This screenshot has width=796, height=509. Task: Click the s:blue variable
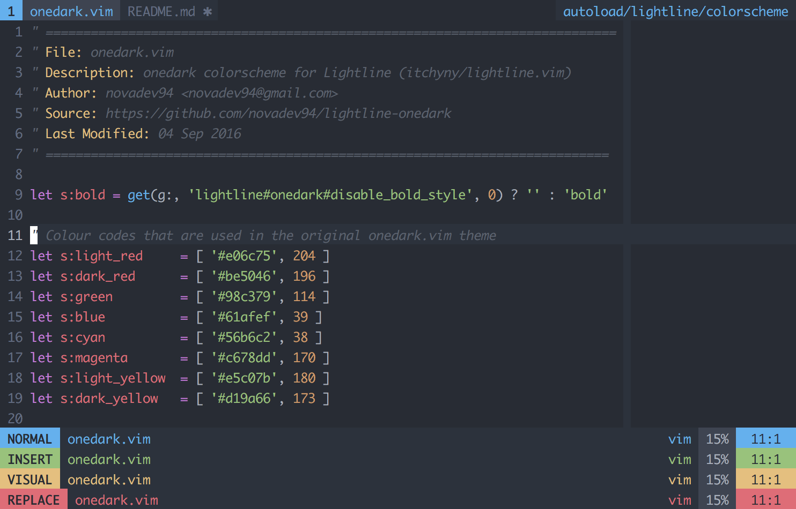(83, 317)
